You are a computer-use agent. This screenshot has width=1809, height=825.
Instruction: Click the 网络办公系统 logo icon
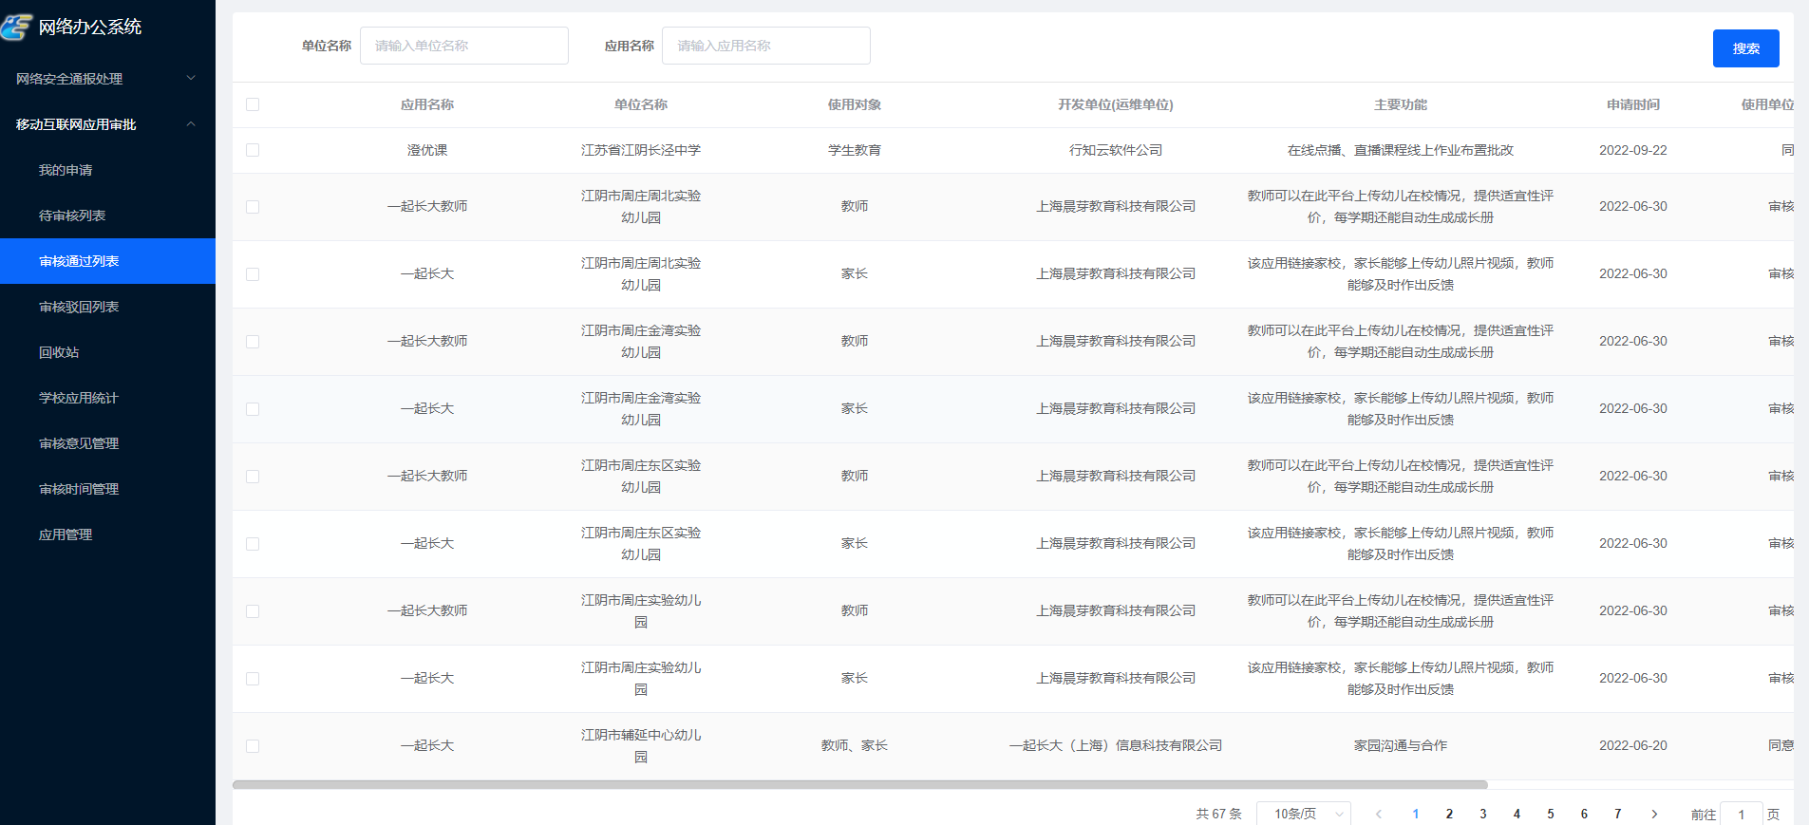tap(17, 27)
